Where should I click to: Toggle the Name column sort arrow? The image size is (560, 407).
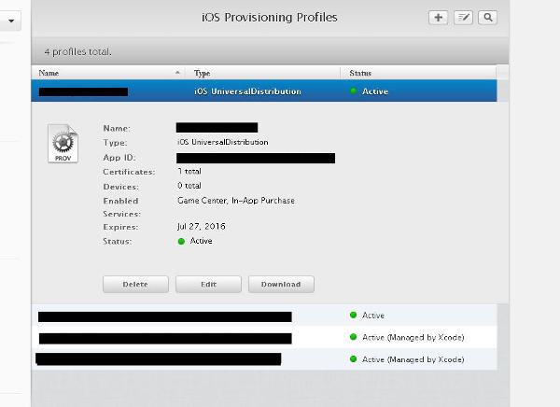177,73
